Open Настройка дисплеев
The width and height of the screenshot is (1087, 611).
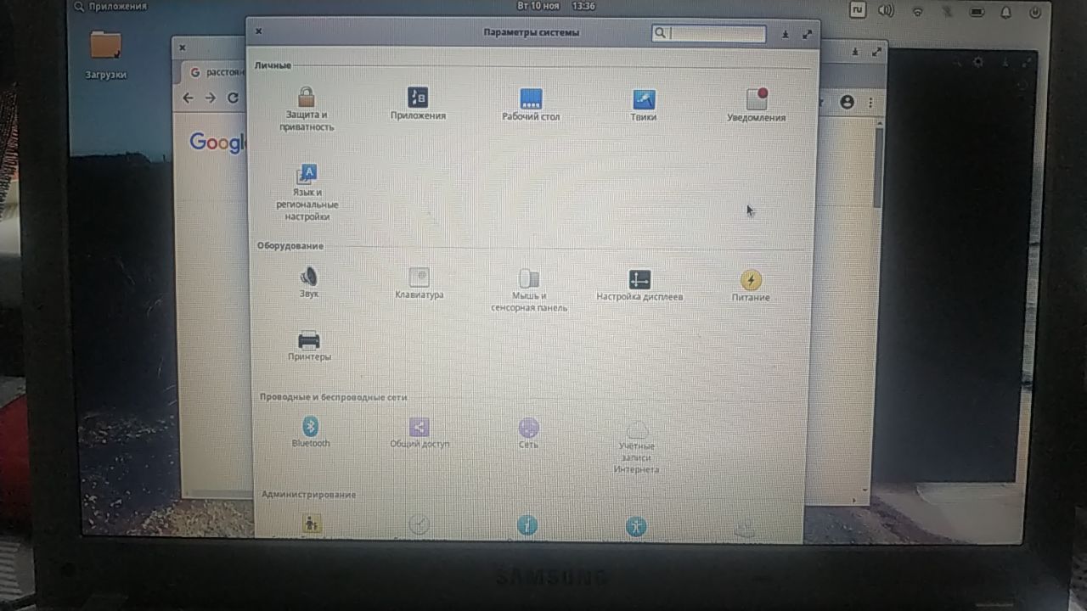[639, 286]
